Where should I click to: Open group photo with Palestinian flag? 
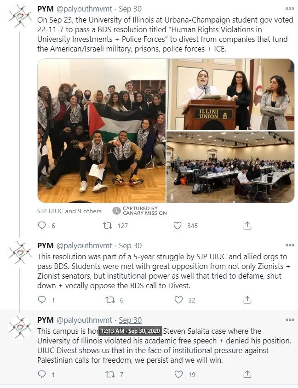(x=102, y=131)
